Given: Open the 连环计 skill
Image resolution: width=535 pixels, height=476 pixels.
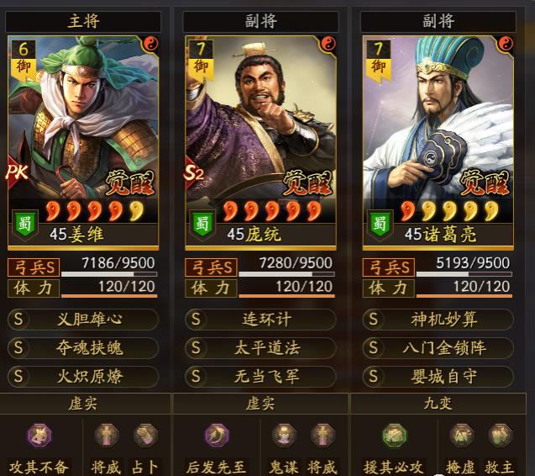Looking at the screenshot, I should point(260,320).
